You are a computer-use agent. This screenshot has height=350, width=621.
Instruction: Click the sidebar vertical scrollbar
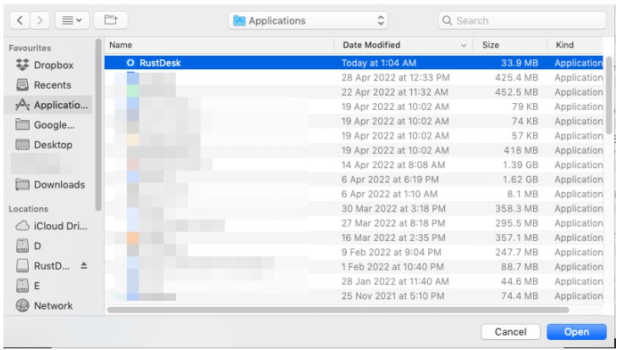pos(98,125)
